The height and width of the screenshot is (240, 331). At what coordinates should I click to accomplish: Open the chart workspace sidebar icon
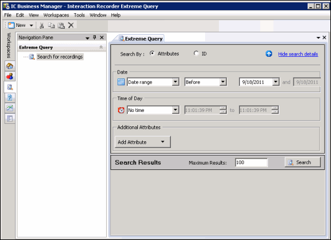(x=10, y=108)
